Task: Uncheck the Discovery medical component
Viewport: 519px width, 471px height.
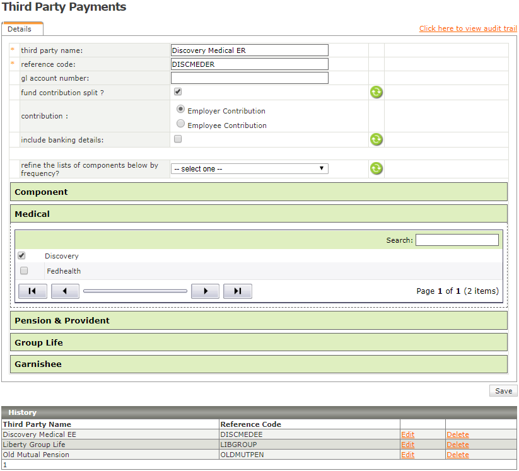Action: click(21, 255)
